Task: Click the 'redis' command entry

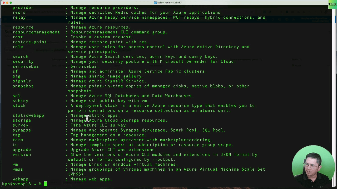Action: click(x=19, y=13)
